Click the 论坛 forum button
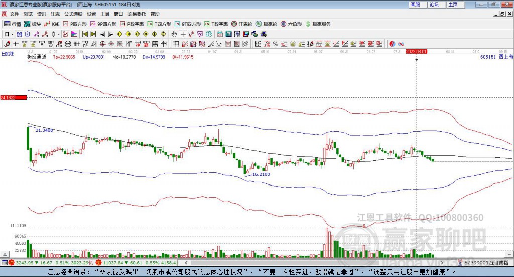The image size is (514, 277). [x=436, y=4]
